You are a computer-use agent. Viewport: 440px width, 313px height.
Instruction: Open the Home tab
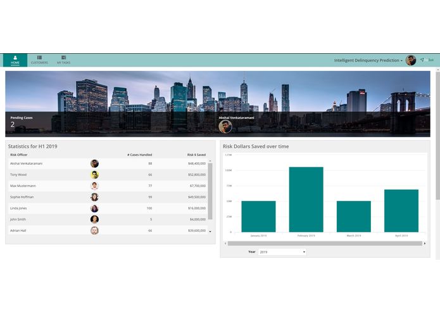tap(15, 60)
